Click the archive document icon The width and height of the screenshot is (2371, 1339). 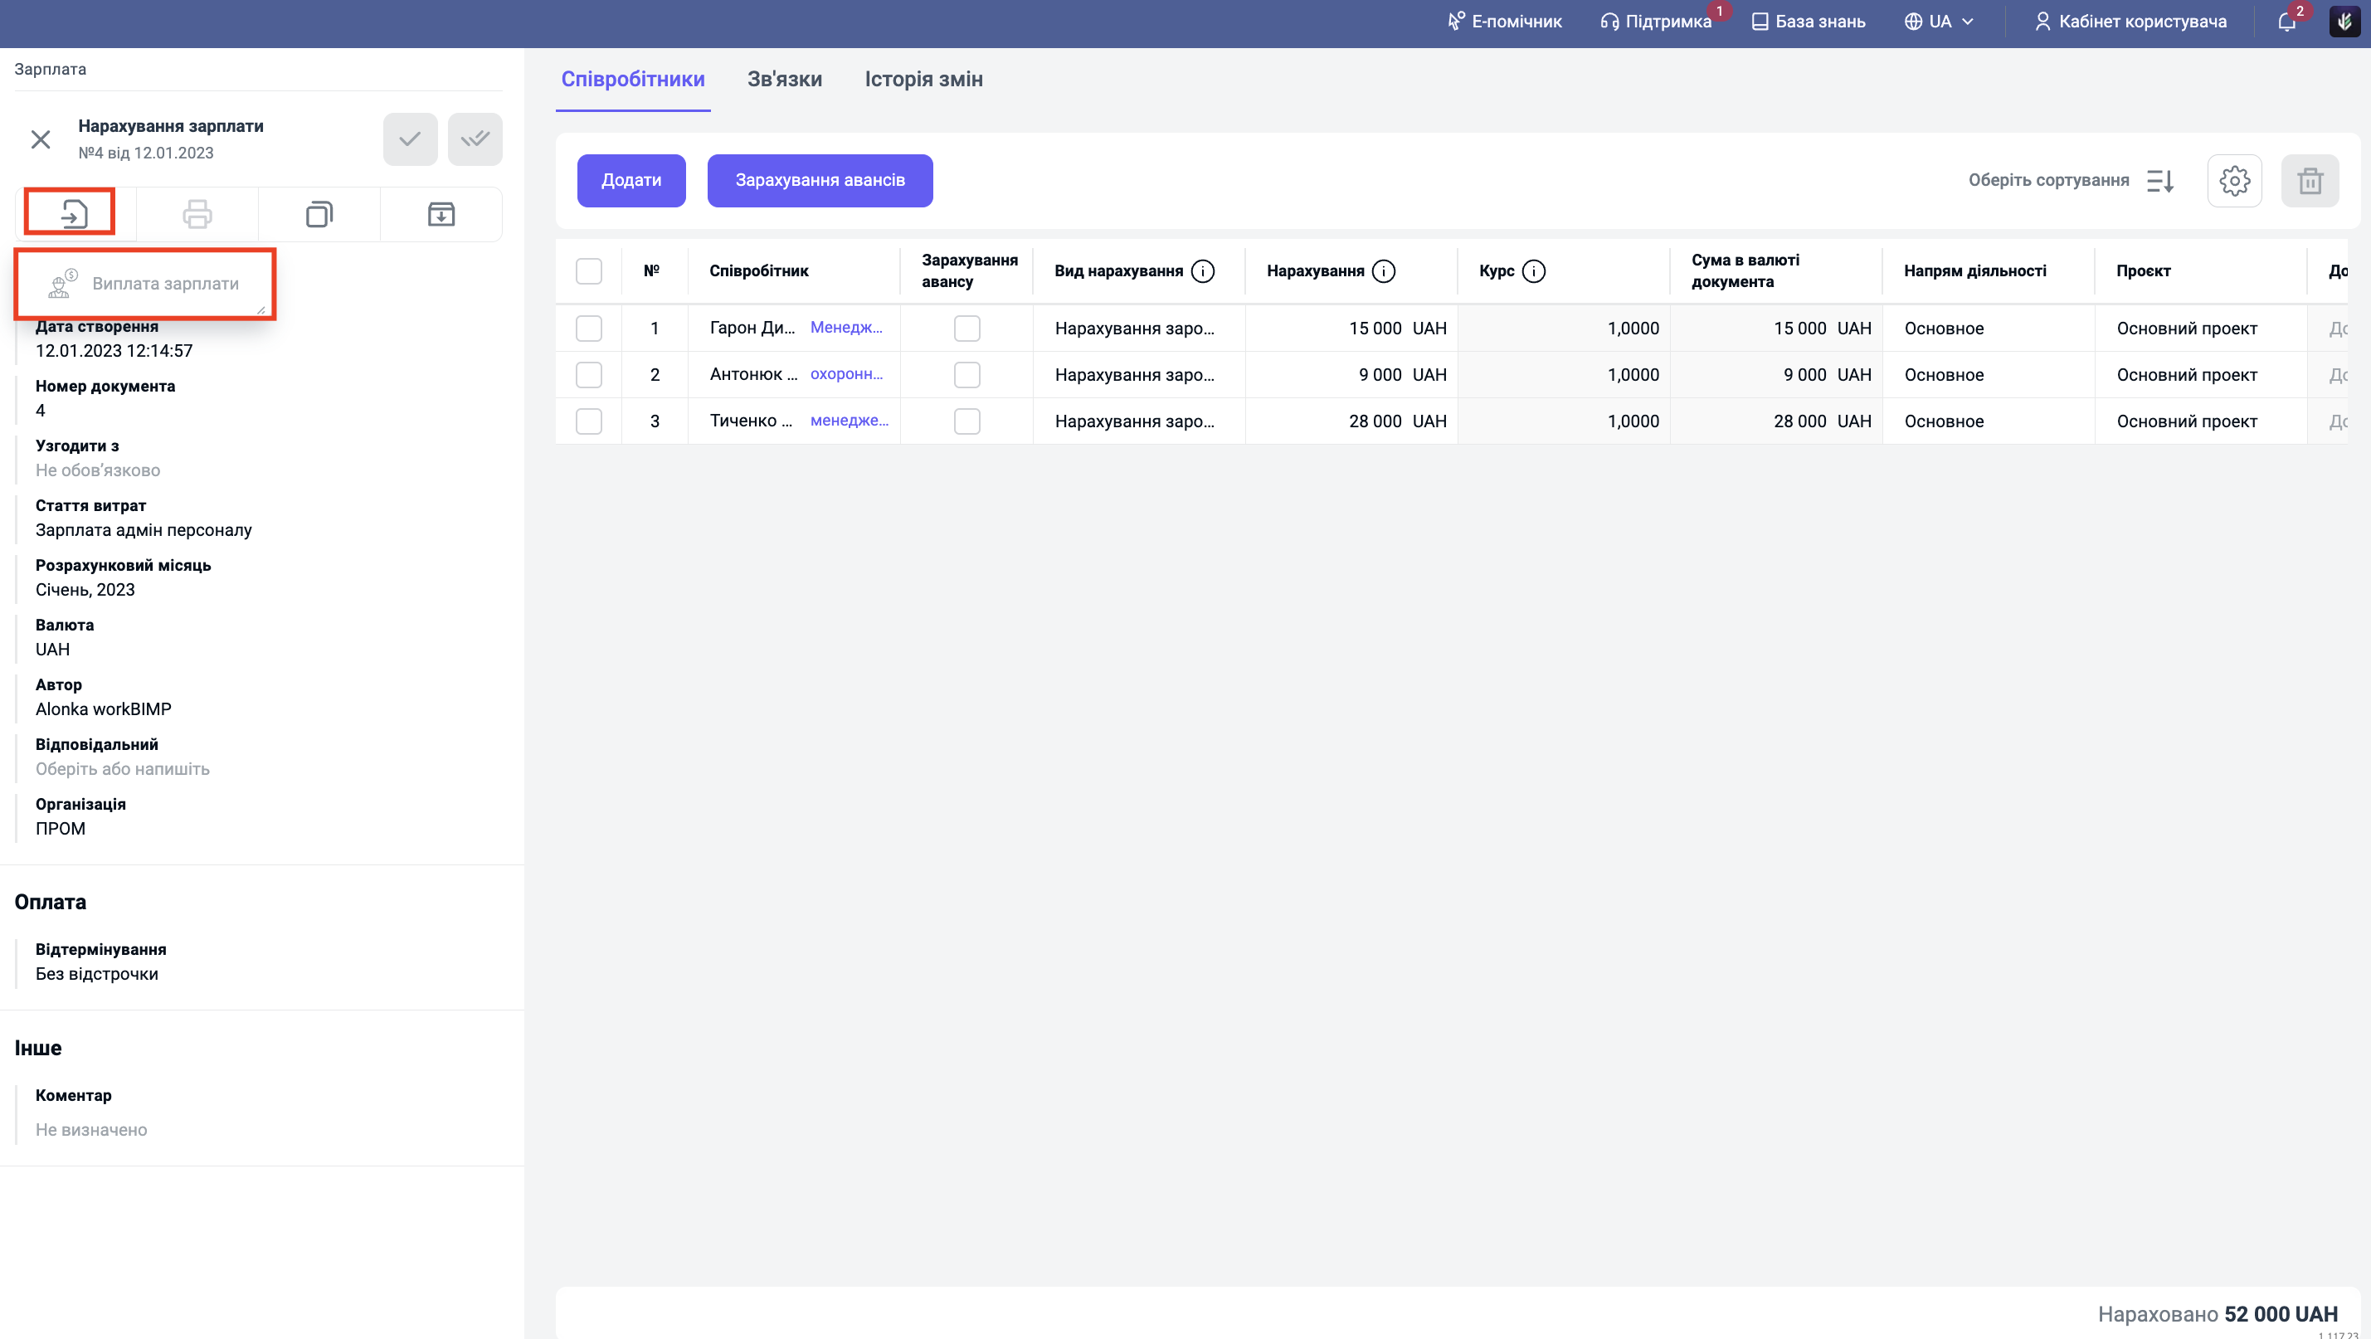coord(441,214)
